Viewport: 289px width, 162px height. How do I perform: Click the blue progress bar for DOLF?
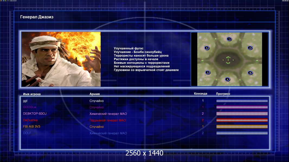click(242, 133)
